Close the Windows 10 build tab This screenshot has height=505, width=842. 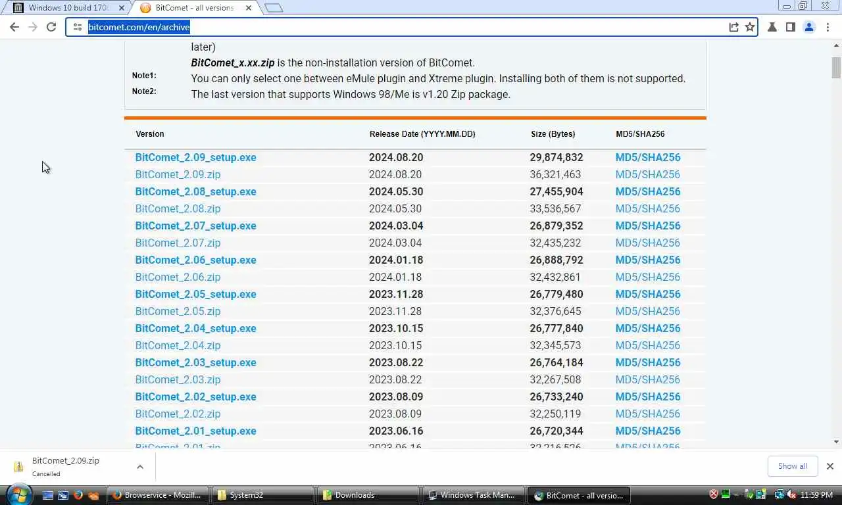pyautogui.click(x=120, y=8)
